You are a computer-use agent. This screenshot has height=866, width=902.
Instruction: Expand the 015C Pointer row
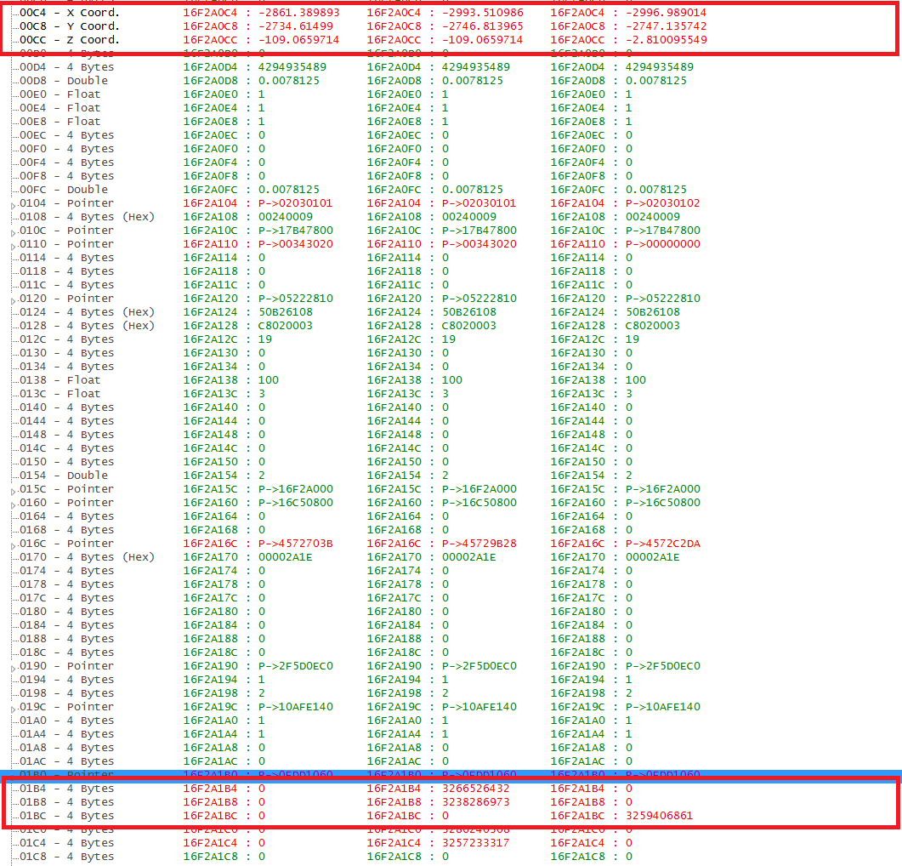14,491
